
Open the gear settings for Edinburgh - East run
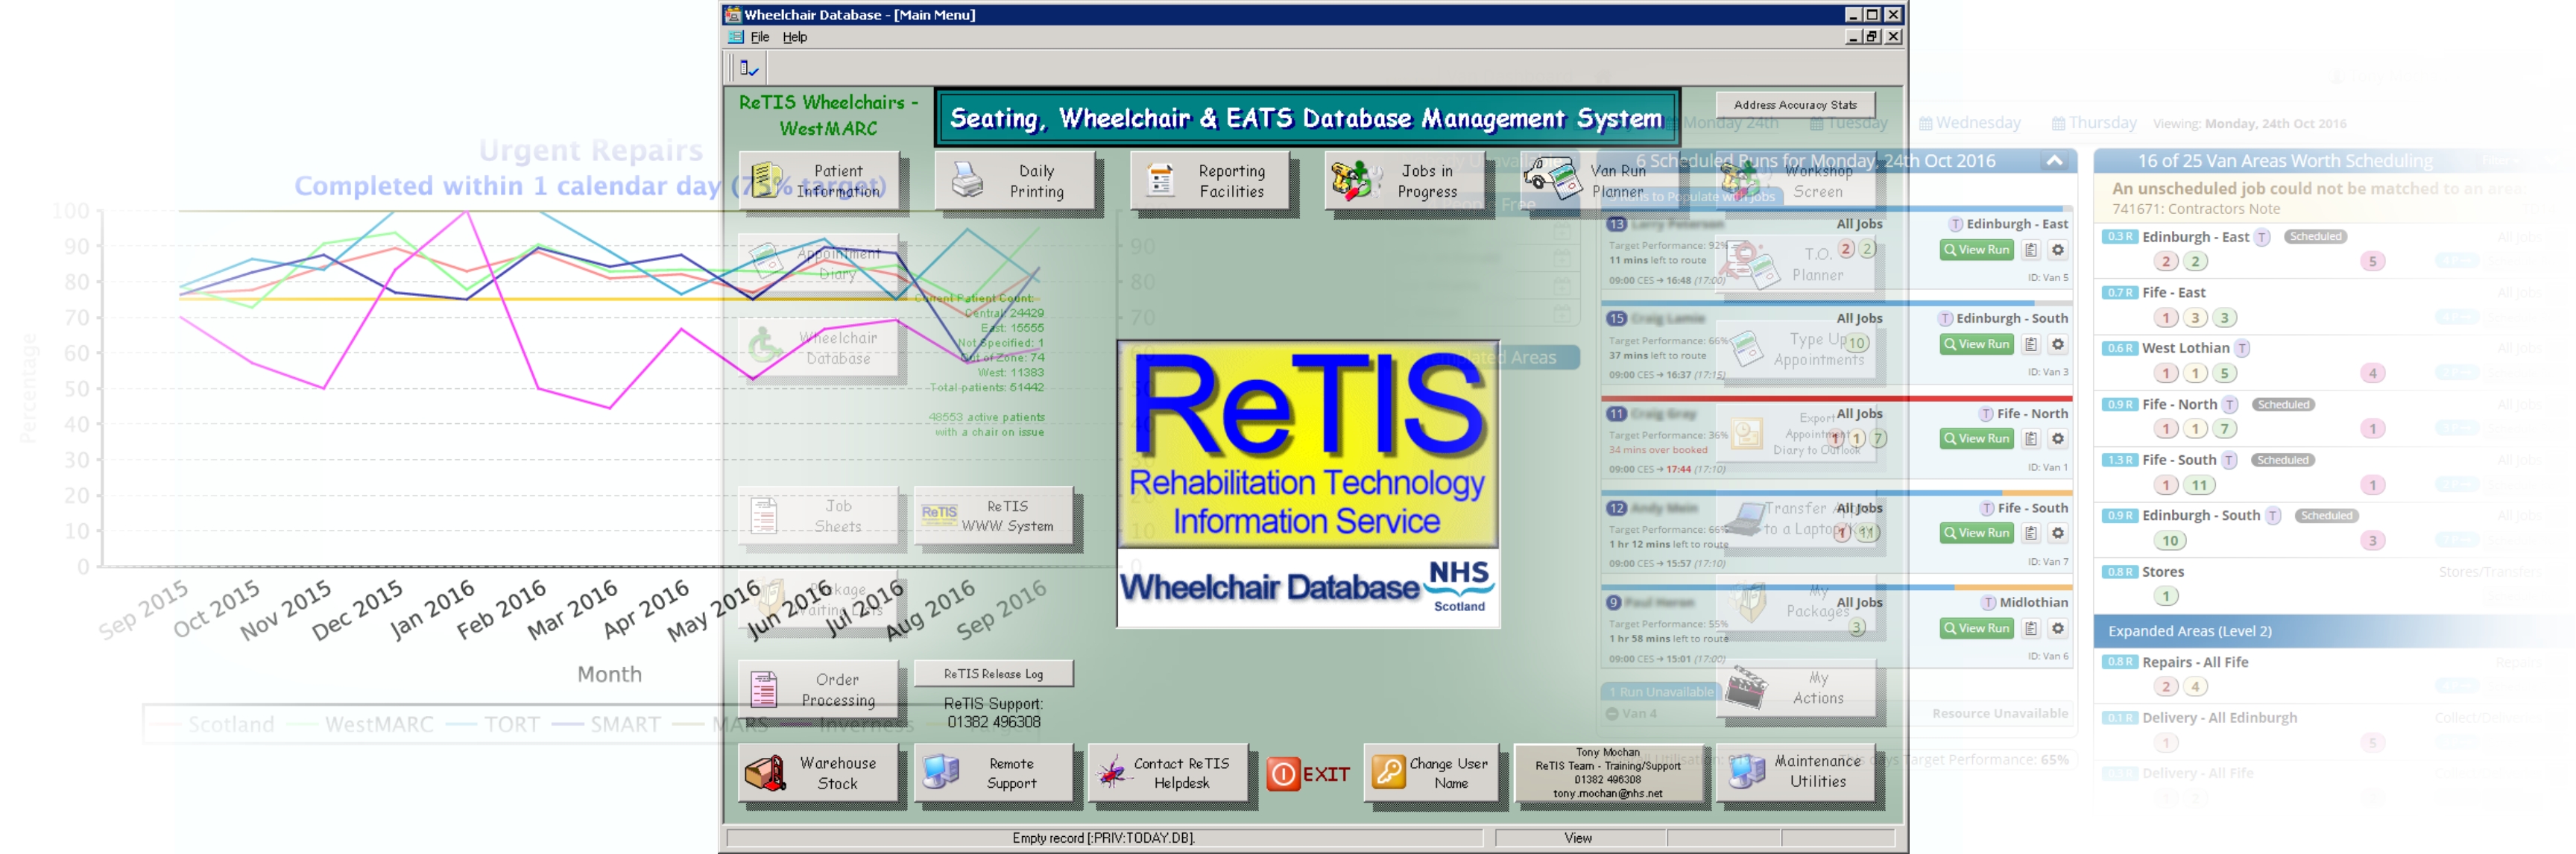coord(2057,250)
